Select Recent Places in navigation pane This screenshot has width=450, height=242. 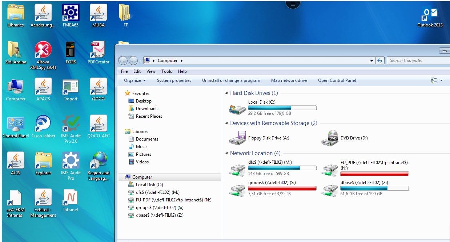coord(145,116)
